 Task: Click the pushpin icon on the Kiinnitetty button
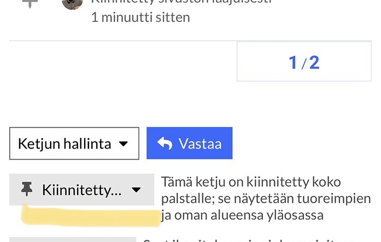point(26,190)
